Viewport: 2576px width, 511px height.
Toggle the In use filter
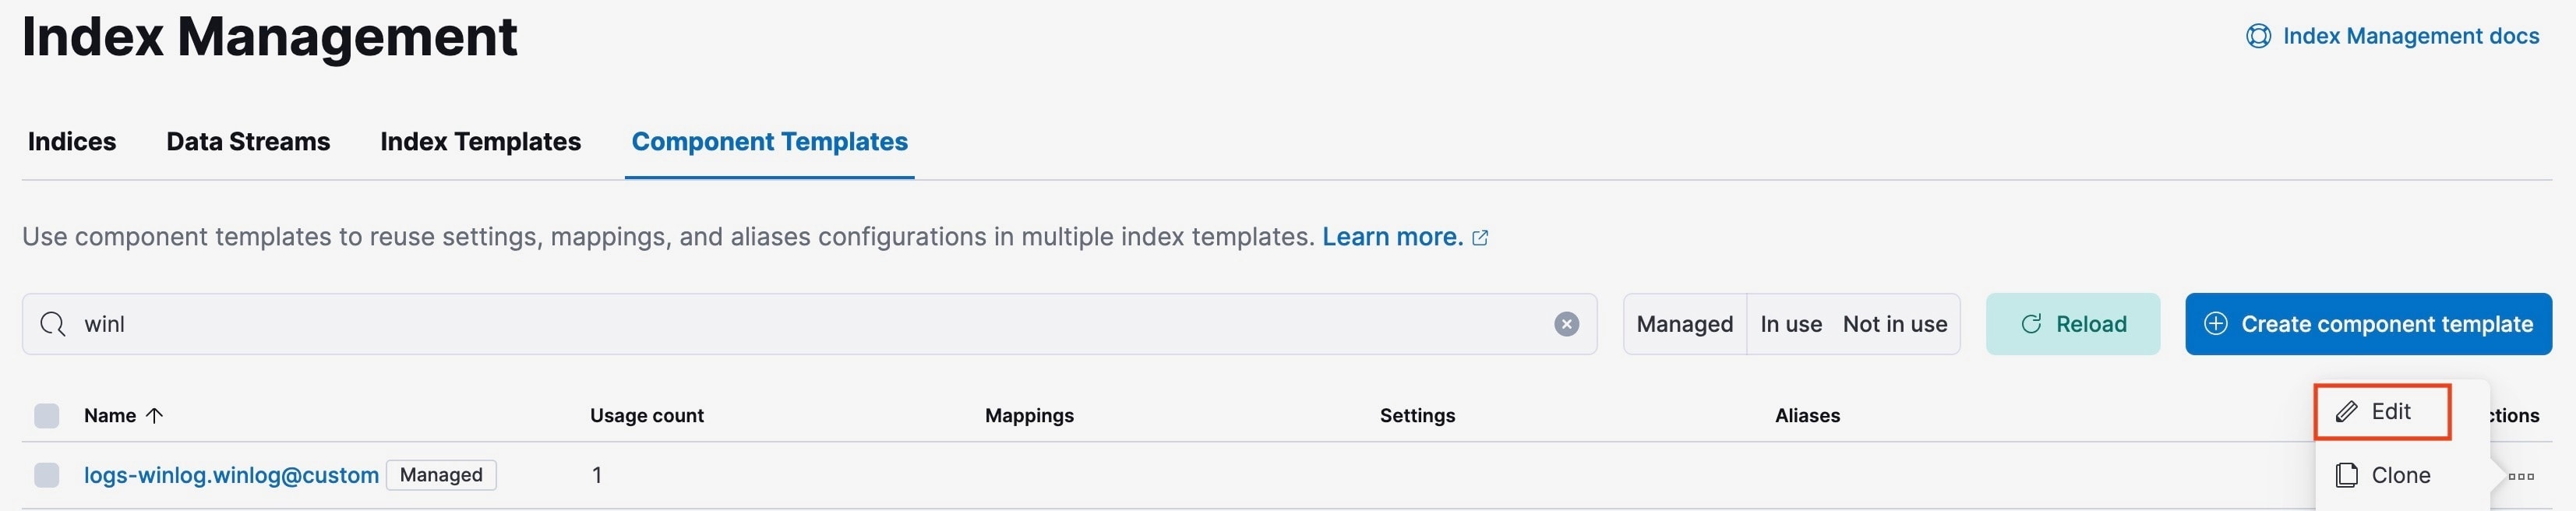tap(1790, 324)
